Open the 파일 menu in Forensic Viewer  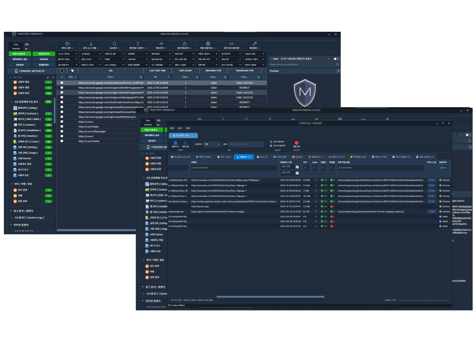[x=172, y=128]
